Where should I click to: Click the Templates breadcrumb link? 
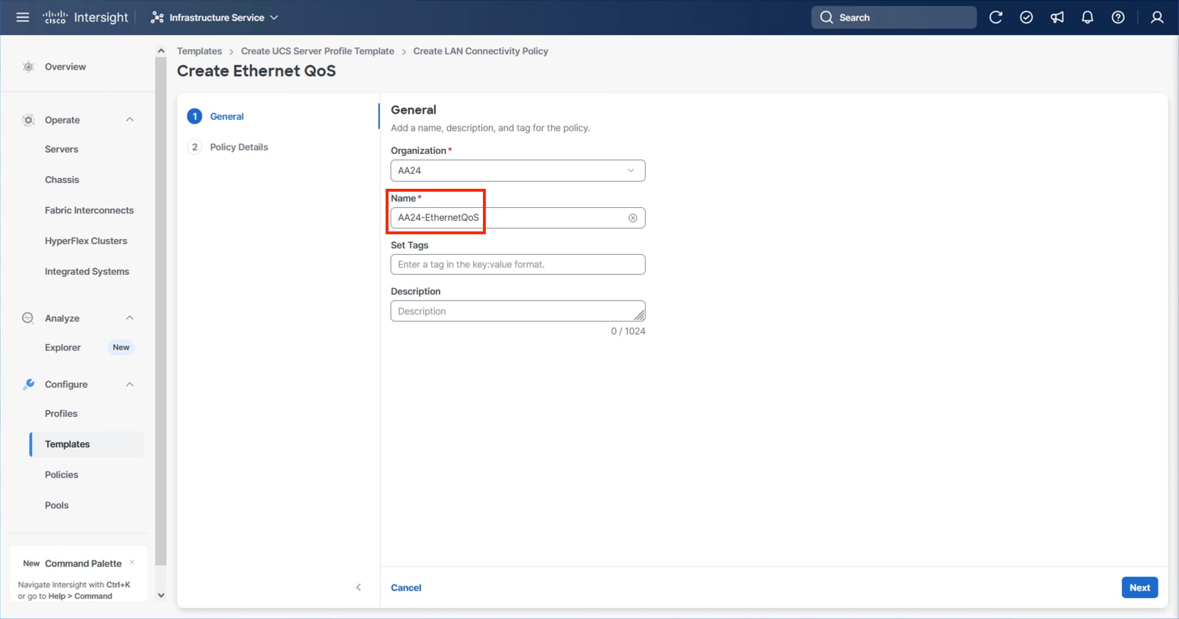click(199, 51)
